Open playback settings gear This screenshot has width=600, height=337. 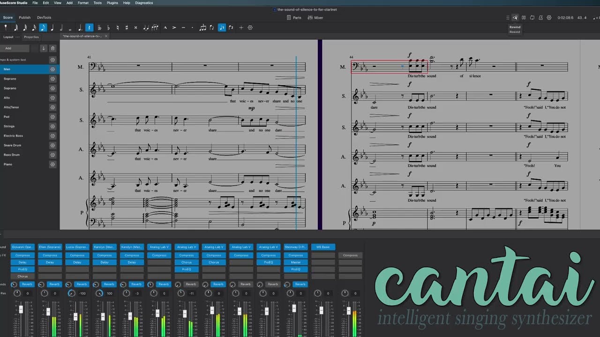coord(549,18)
